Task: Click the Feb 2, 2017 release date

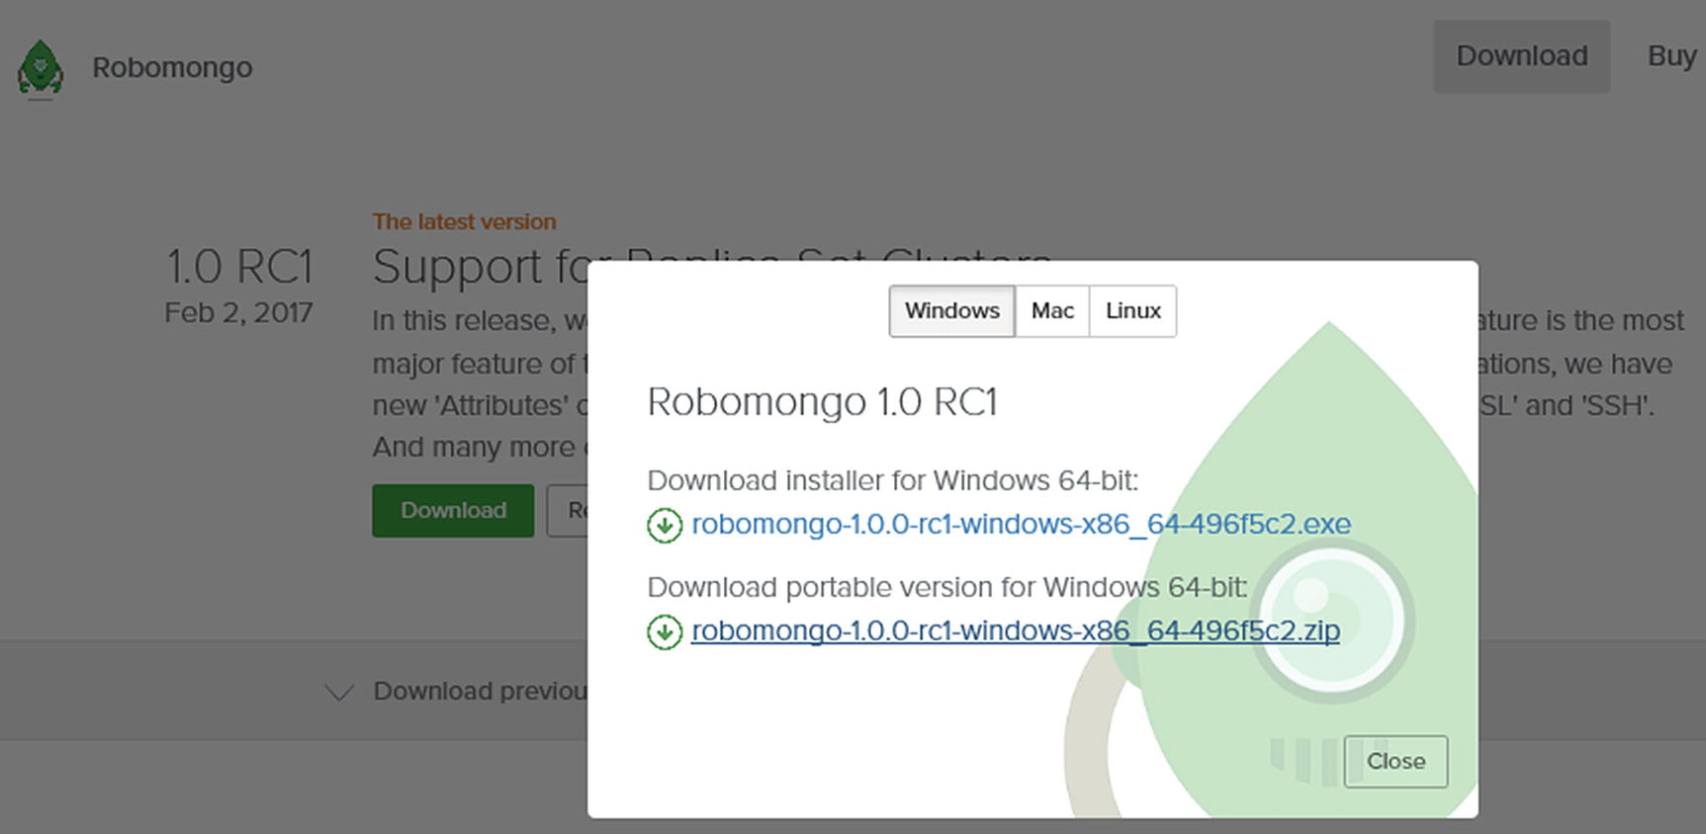Action: click(x=238, y=313)
